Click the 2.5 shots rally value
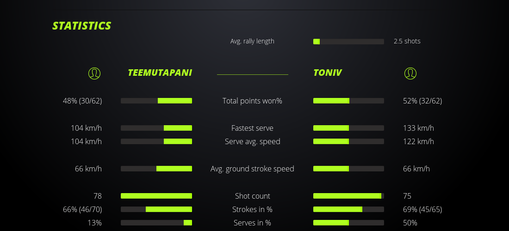509x231 pixels. tap(407, 41)
